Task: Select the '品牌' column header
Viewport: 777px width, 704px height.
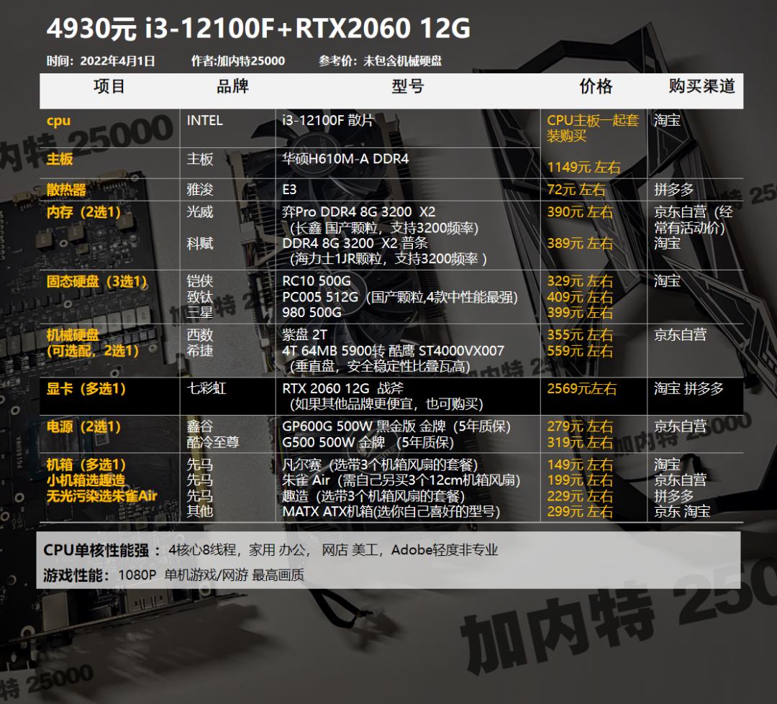Action: [229, 86]
